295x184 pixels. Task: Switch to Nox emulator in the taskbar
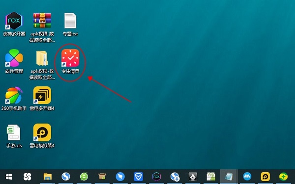tap(156, 177)
